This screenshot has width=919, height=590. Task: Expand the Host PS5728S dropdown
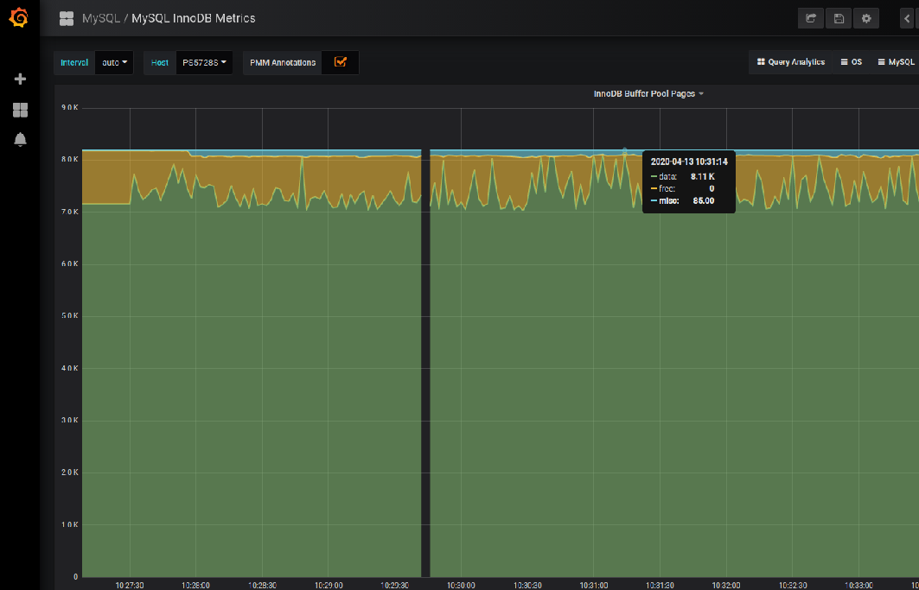[x=204, y=62]
